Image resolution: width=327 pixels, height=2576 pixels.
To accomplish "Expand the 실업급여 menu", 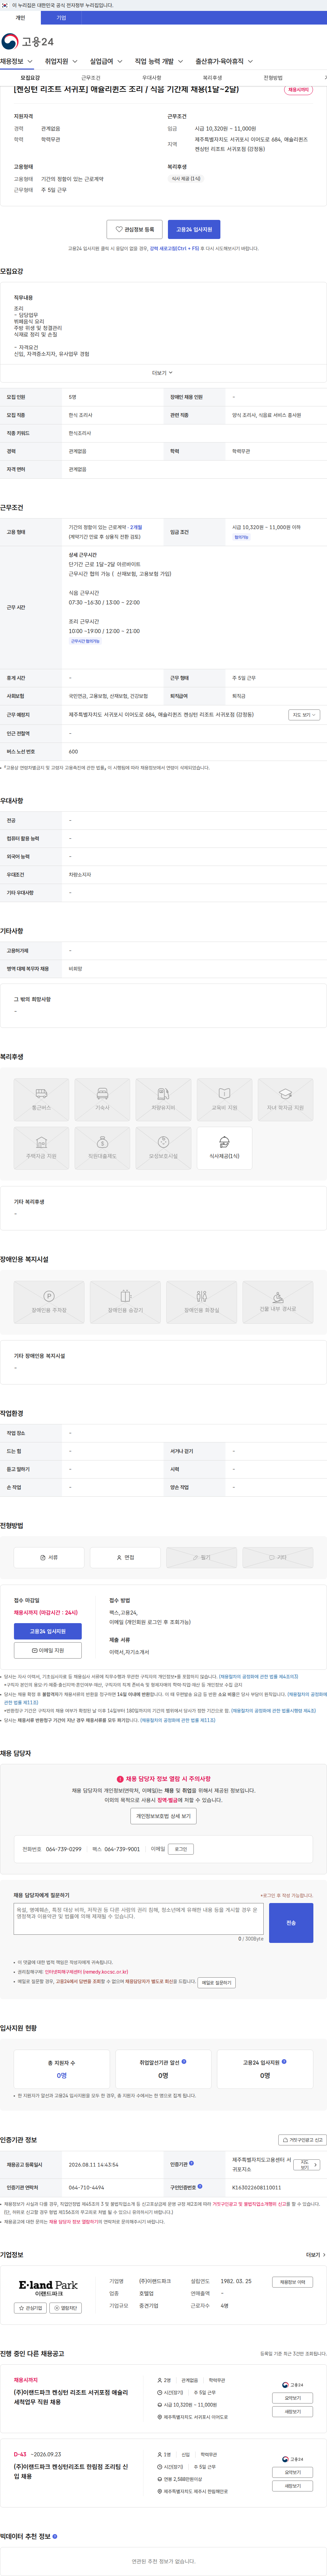I will pyautogui.click(x=106, y=62).
